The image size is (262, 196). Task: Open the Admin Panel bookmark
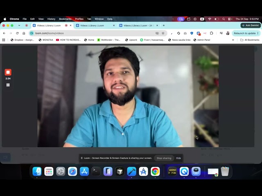[x=202, y=40]
